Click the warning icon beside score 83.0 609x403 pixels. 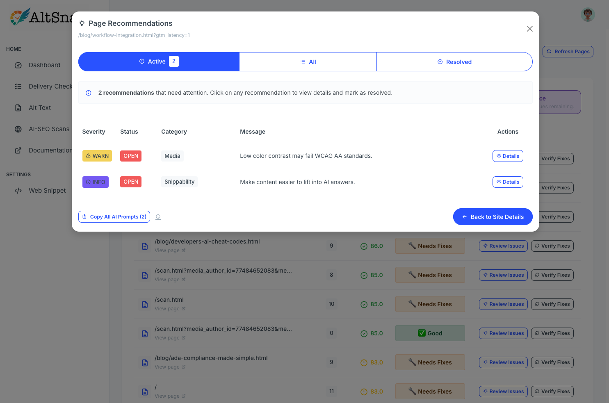[x=364, y=362]
